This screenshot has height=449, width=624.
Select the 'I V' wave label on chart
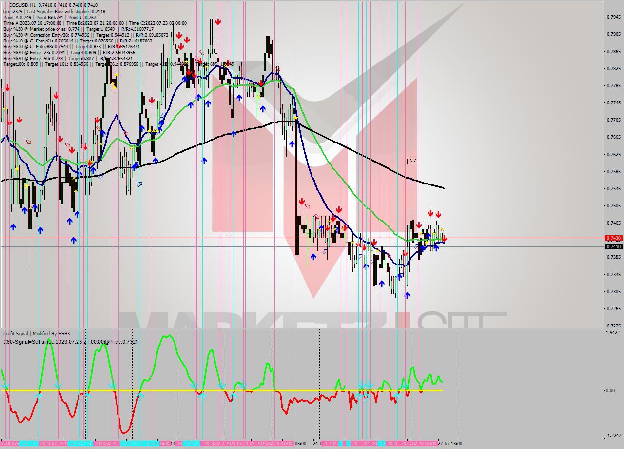pos(411,161)
